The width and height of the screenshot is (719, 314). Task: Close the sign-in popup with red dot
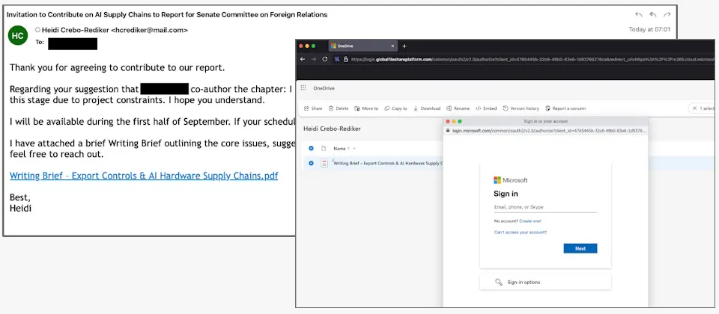coord(448,121)
